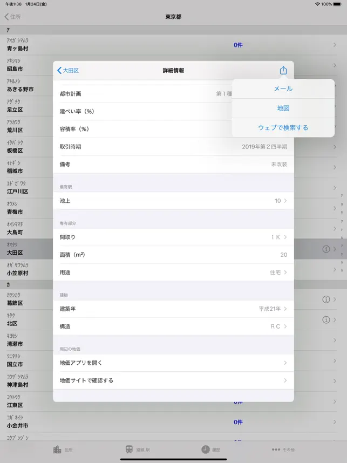Select 小笠原村 in the list
Viewport: 347px width, 463px height.
coord(18,273)
